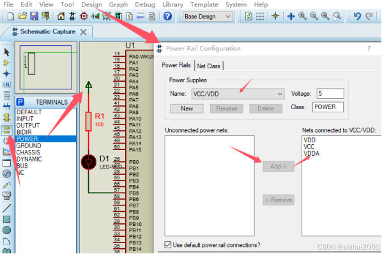Redraw the display with refresh icon
382x254 pixels.
tap(248, 17)
